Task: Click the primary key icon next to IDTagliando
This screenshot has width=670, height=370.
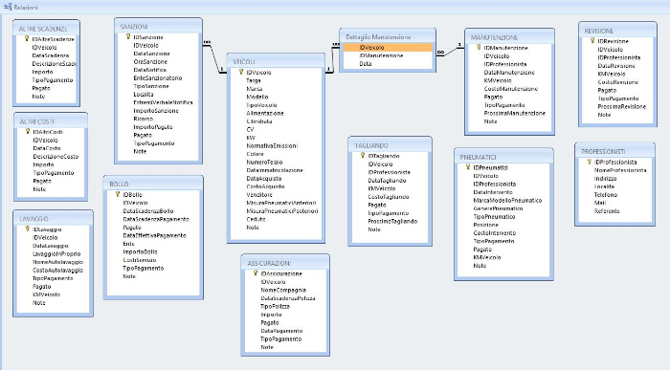Action: click(363, 155)
